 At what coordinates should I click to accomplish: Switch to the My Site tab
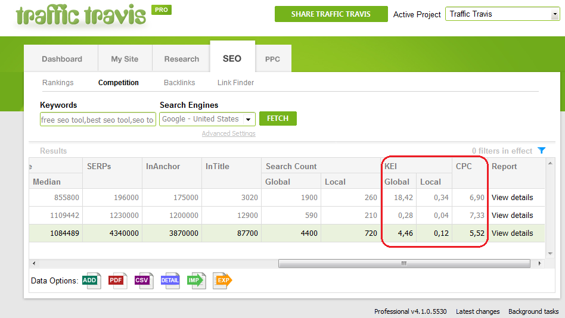125,59
